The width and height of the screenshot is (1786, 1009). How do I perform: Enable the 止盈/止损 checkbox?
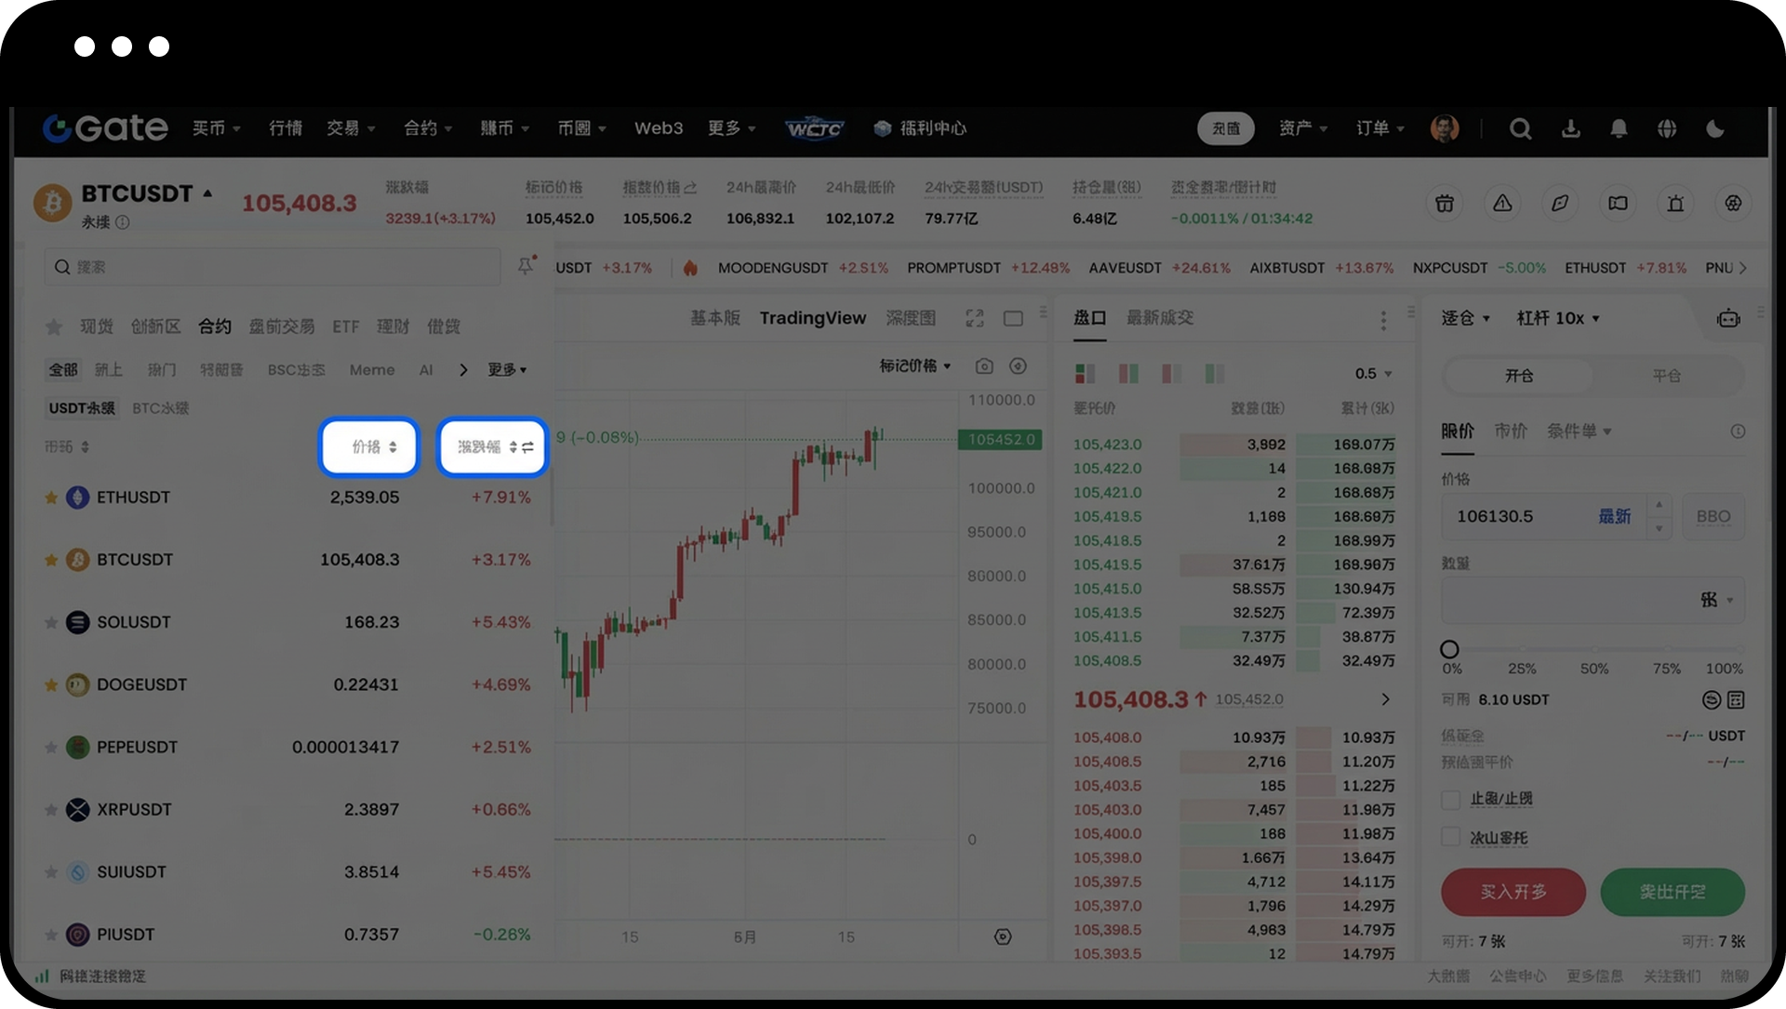coord(1450,800)
